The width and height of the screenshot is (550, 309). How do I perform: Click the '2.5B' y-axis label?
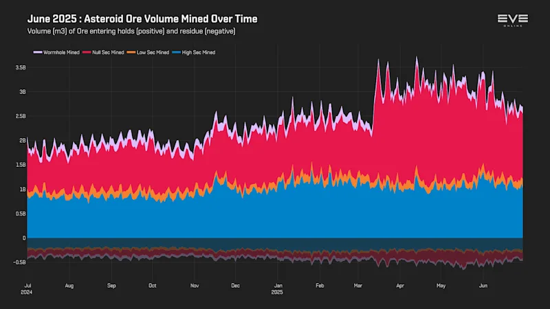[21, 116]
